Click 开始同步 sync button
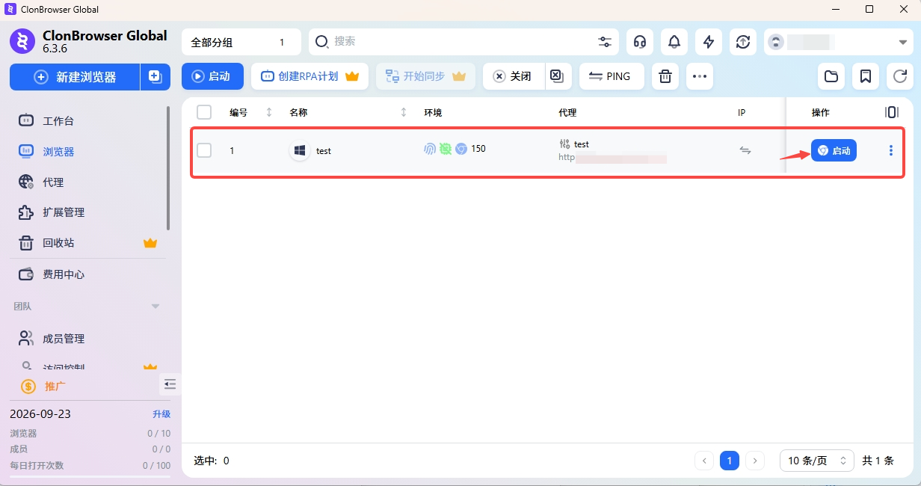The width and height of the screenshot is (921, 486). click(425, 76)
